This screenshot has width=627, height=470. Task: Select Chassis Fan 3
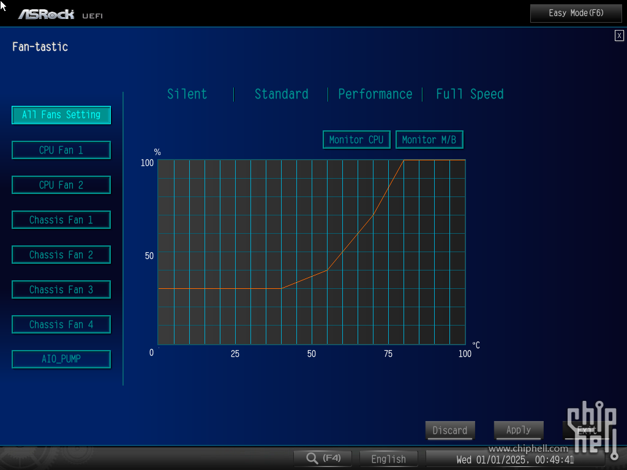pos(61,289)
